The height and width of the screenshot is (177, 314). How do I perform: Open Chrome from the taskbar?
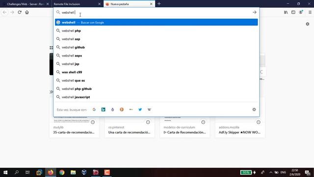click(62, 173)
